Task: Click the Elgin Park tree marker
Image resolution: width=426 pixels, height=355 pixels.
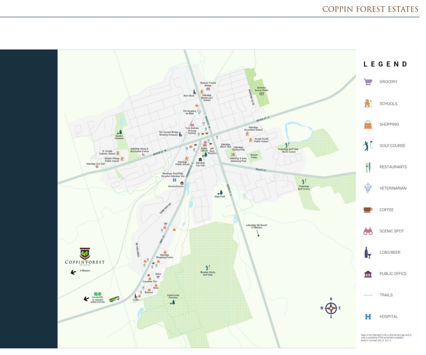Action: [x=220, y=192]
